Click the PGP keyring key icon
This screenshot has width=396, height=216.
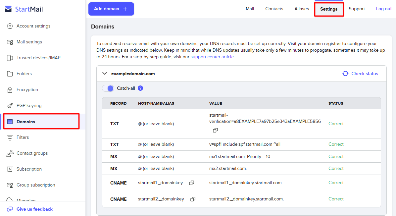pos(10,106)
